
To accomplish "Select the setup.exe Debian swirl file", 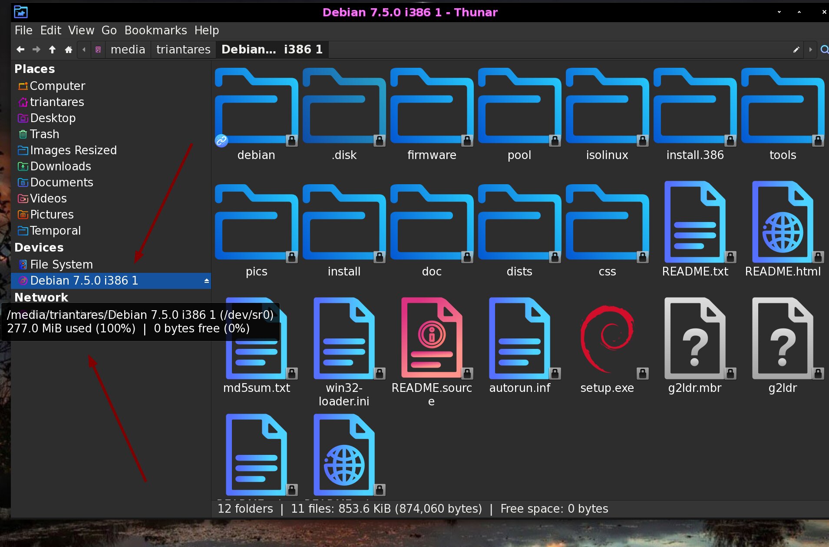I will [x=607, y=339].
